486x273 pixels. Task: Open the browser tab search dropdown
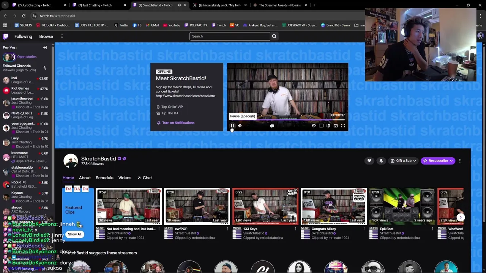tap(5, 5)
